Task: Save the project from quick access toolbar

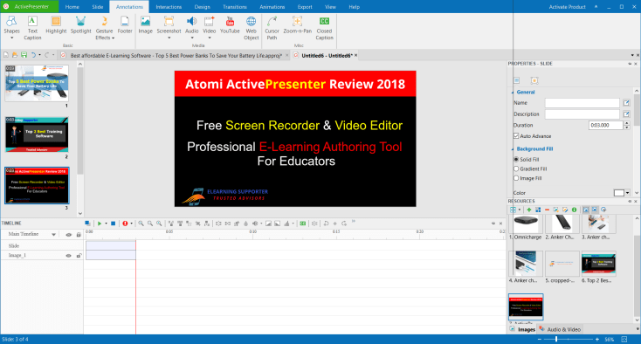Action: pyautogui.click(x=24, y=55)
